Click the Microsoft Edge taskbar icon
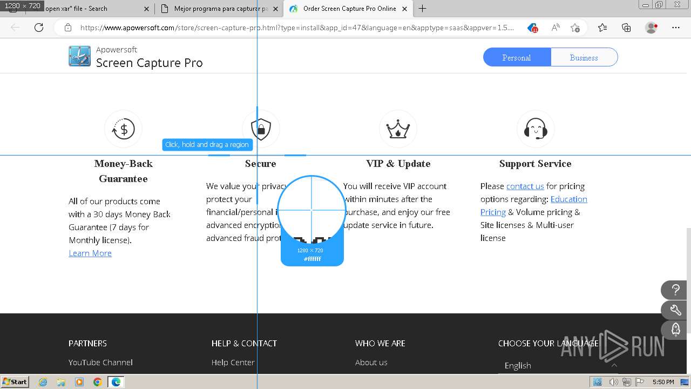The width and height of the screenshot is (691, 389). 116,382
